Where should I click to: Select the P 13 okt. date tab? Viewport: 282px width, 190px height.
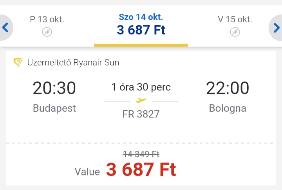(x=47, y=26)
